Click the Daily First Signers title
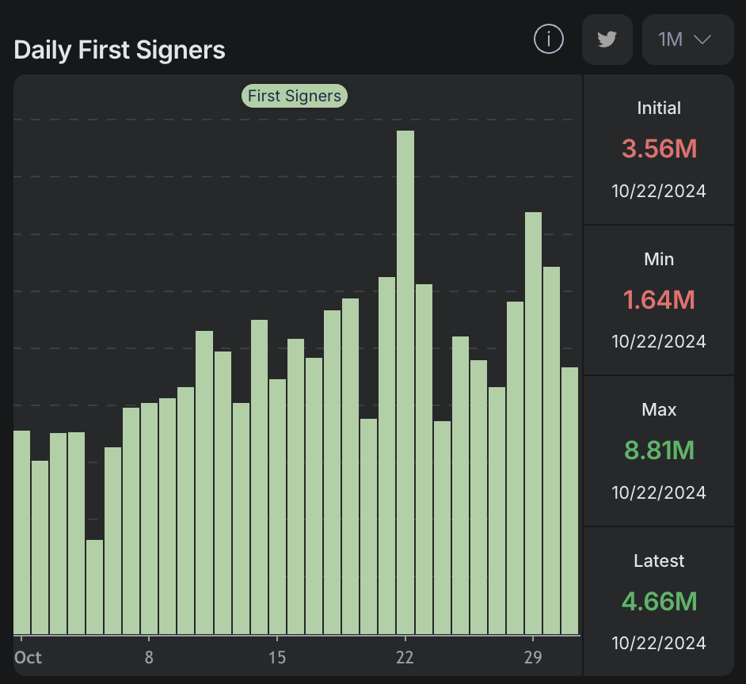746x684 pixels. (x=120, y=51)
